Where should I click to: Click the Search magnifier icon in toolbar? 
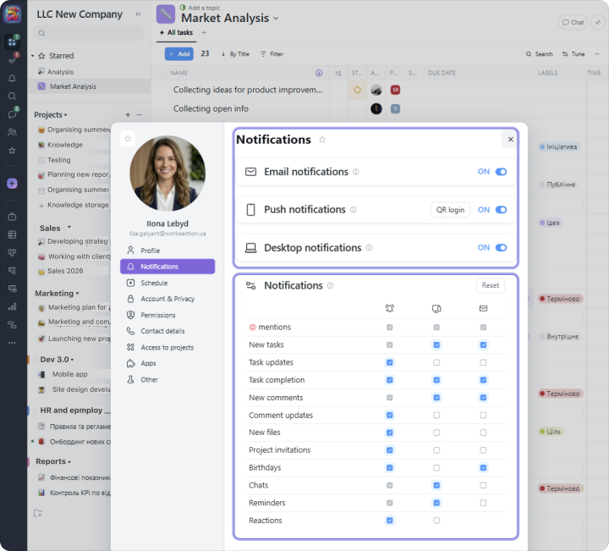pyautogui.click(x=529, y=54)
